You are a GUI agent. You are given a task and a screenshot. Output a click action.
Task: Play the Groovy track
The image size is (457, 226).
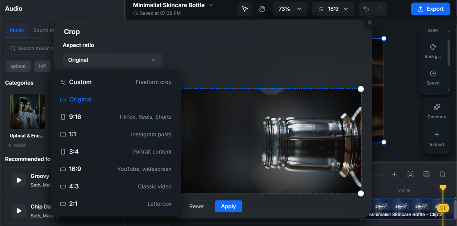[x=19, y=180]
